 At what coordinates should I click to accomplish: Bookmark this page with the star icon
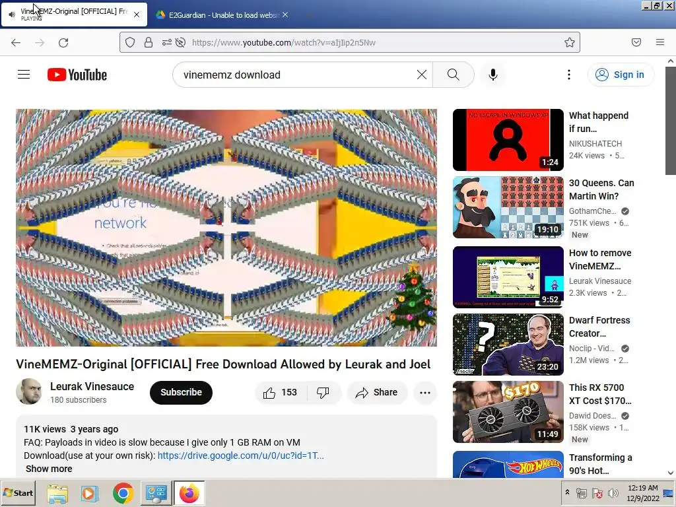point(570,42)
